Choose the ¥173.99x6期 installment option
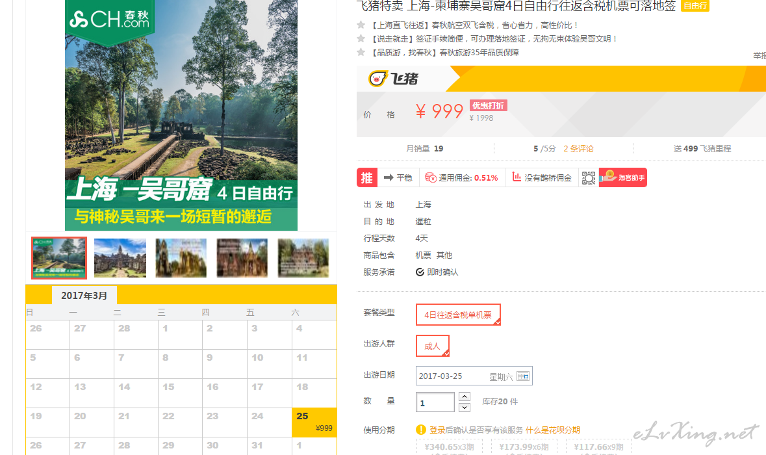This screenshot has height=455, width=766. (524, 447)
